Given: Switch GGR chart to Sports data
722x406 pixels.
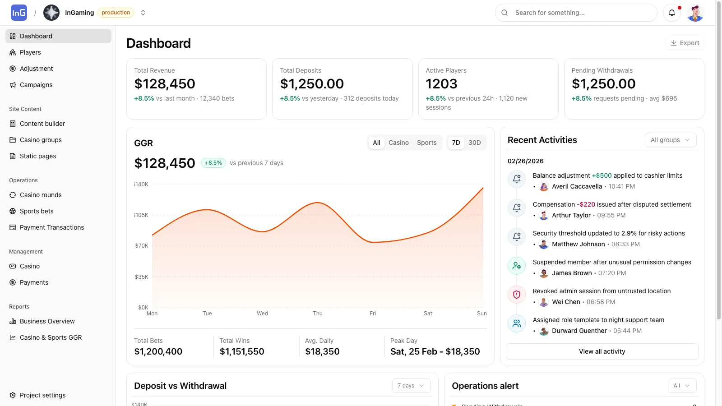Looking at the screenshot, I should click(426, 143).
